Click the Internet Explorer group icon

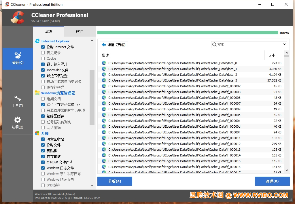point(37,41)
